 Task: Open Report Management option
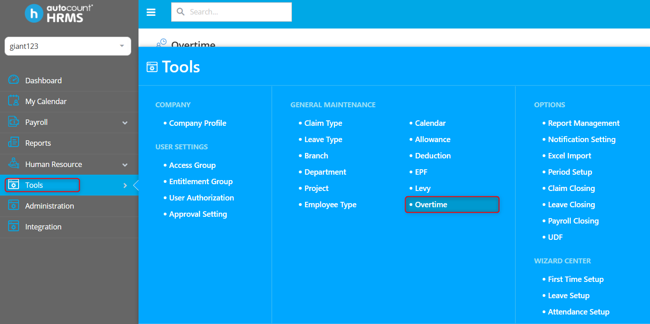[x=583, y=123]
